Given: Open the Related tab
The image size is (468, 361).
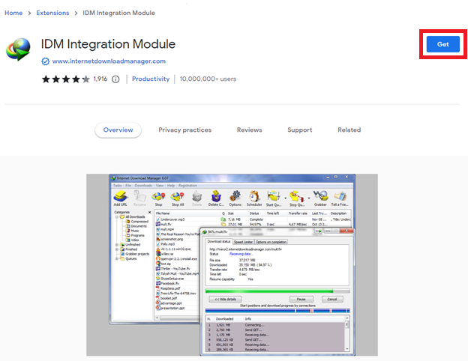Looking at the screenshot, I should tap(349, 130).
